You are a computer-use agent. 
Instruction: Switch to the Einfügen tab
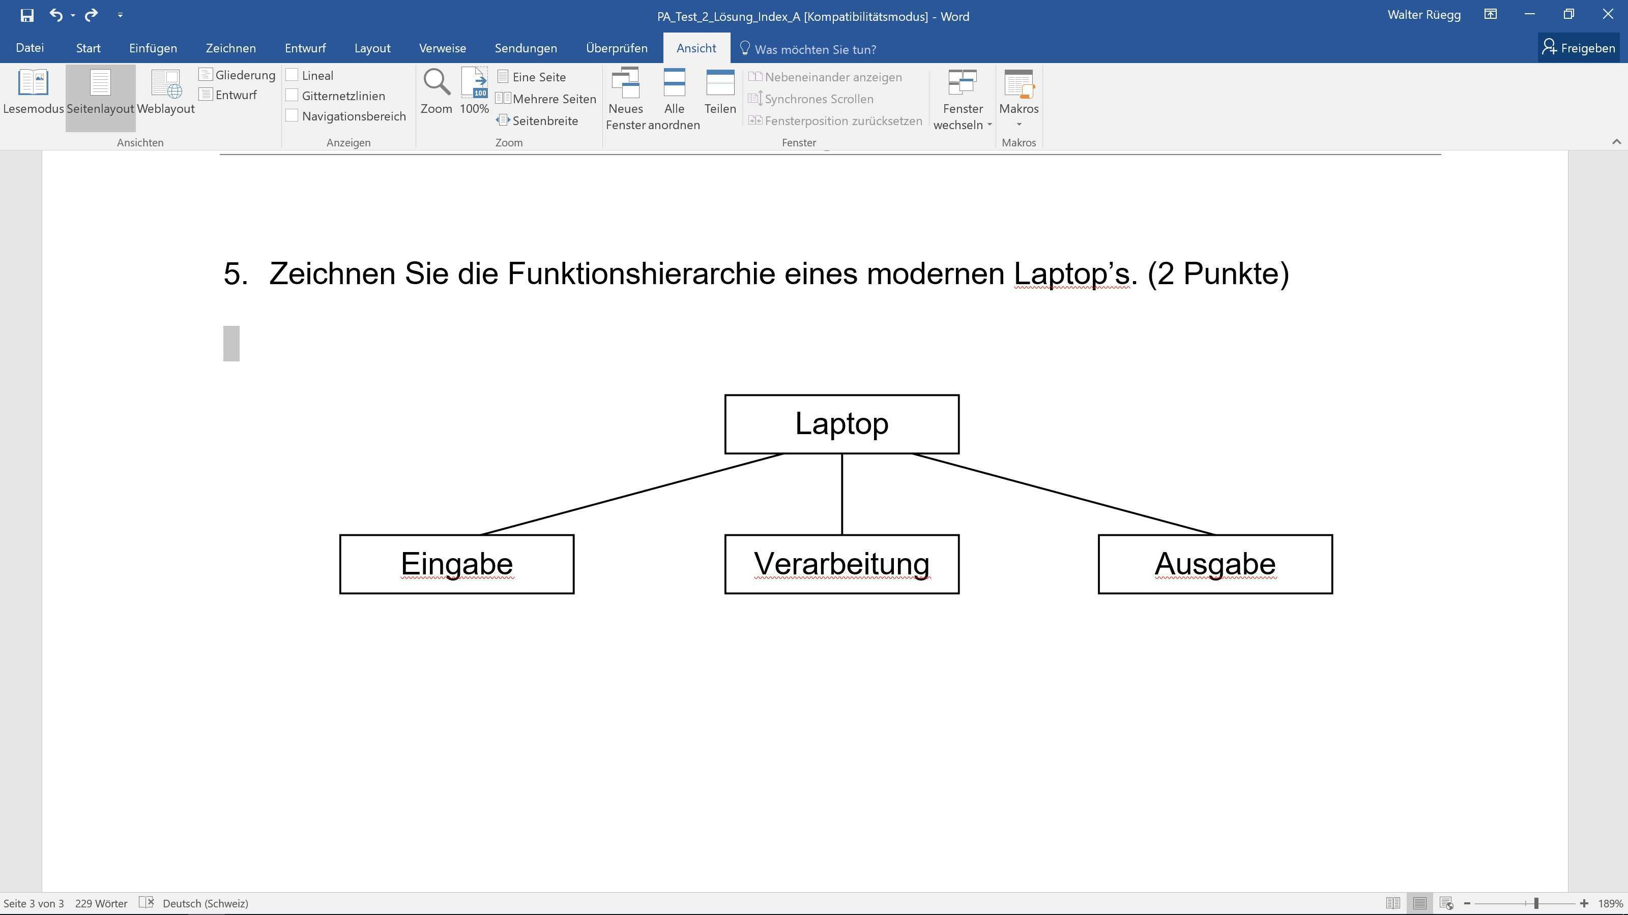point(153,48)
